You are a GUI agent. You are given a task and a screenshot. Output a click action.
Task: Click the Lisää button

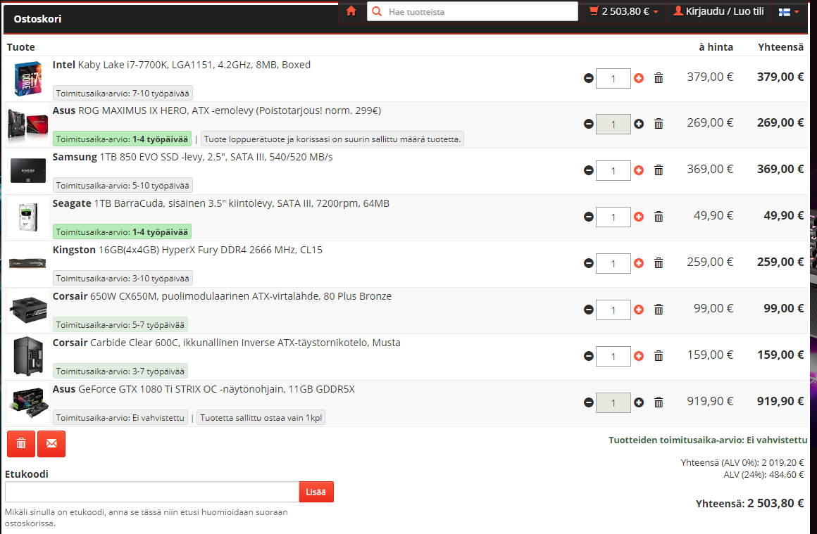pyautogui.click(x=316, y=492)
